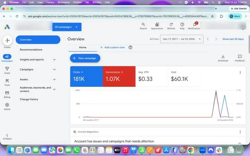The height and width of the screenshot is (156, 250).
Task: Expand Audiences, keywords, and content
Action: pos(55,90)
